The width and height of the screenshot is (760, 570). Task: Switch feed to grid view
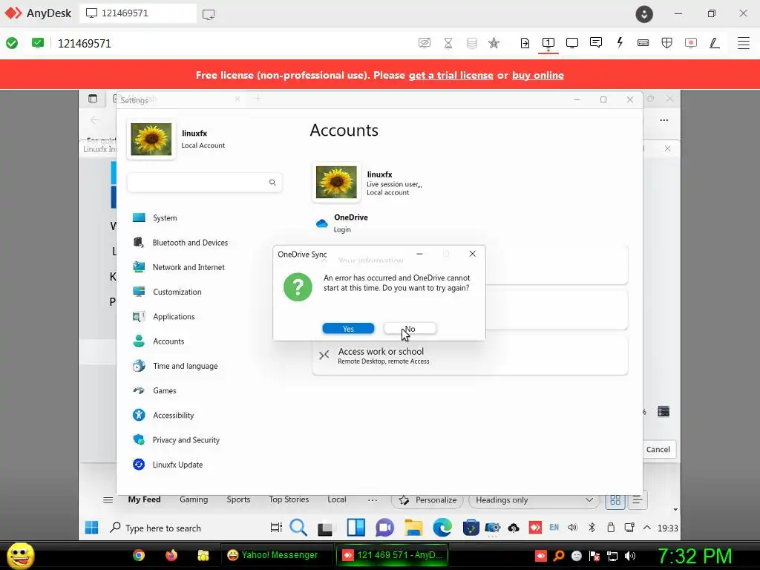(615, 499)
